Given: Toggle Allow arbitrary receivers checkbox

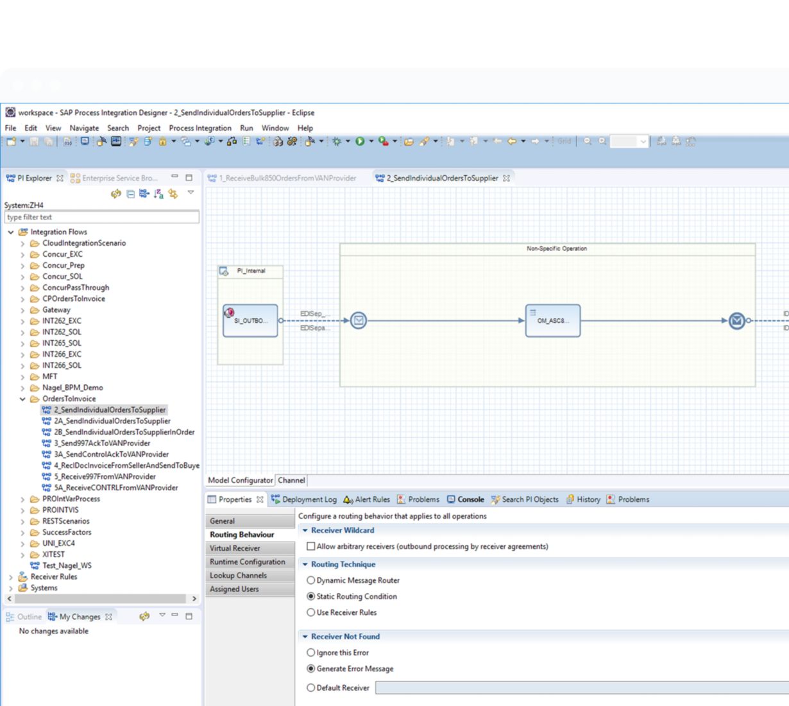Looking at the screenshot, I should [x=311, y=546].
